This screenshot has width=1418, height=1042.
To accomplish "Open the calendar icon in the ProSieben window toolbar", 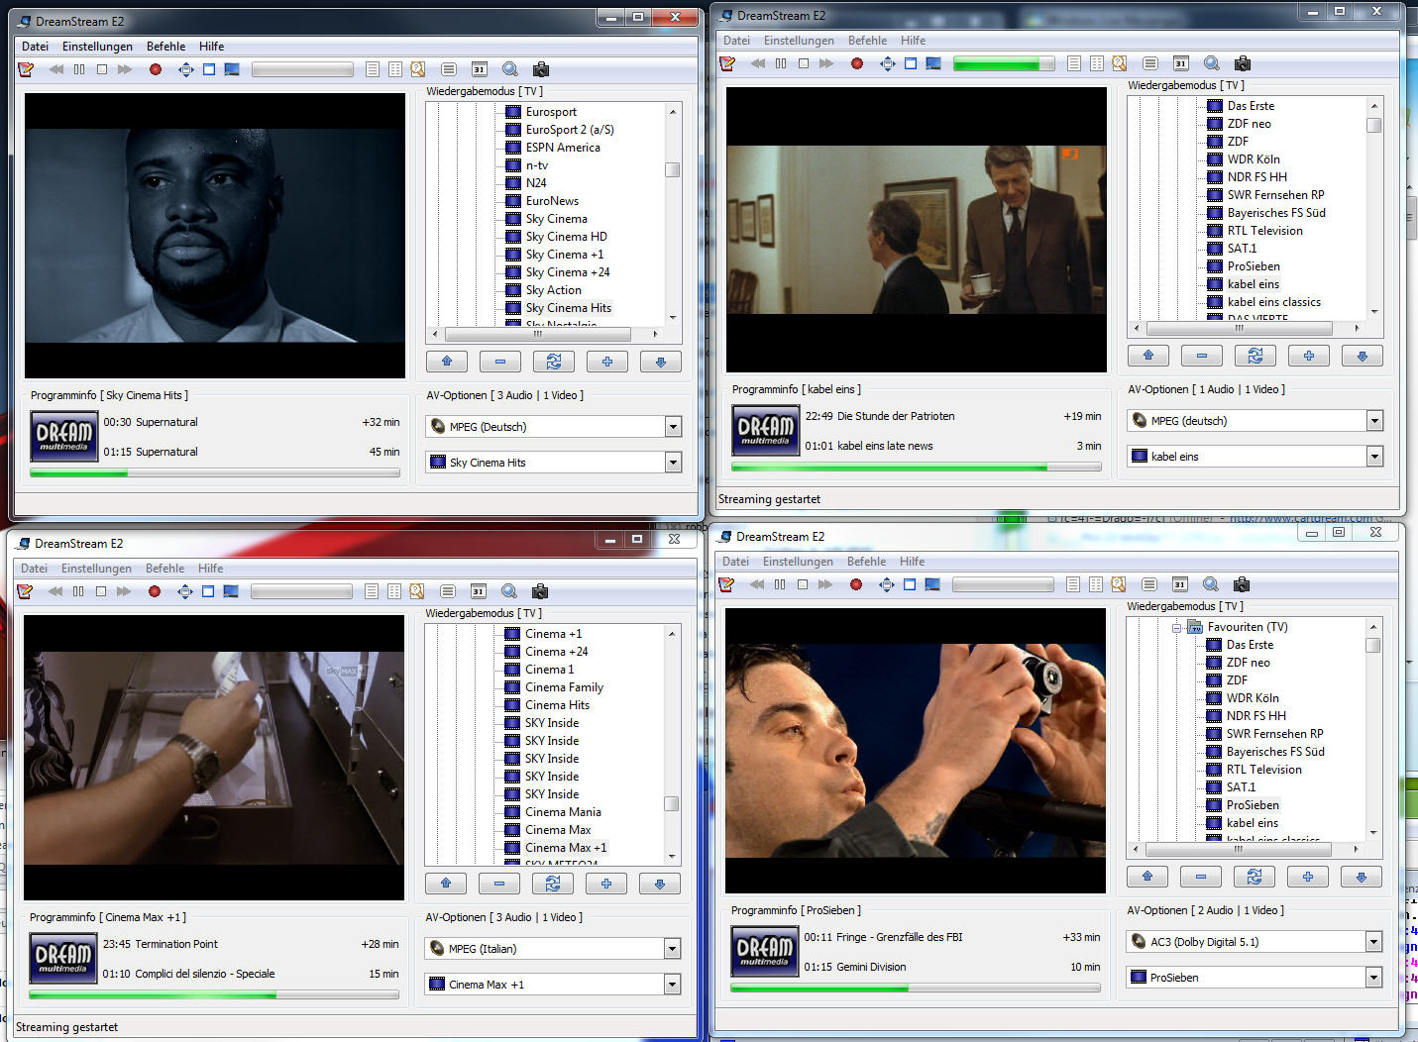I will click(1179, 584).
